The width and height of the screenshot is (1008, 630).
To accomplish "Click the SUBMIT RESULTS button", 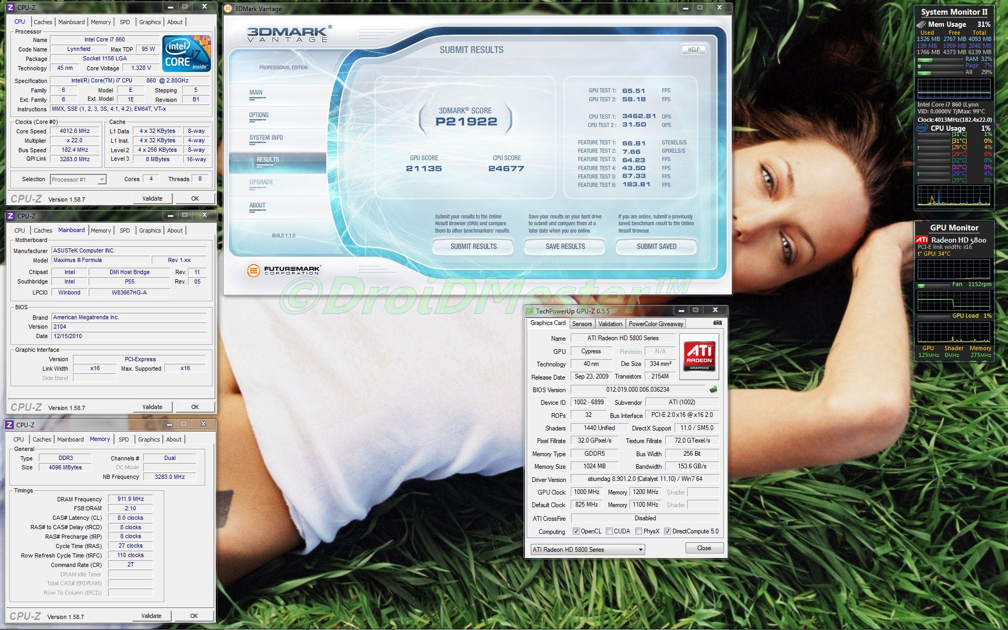I will (x=473, y=246).
